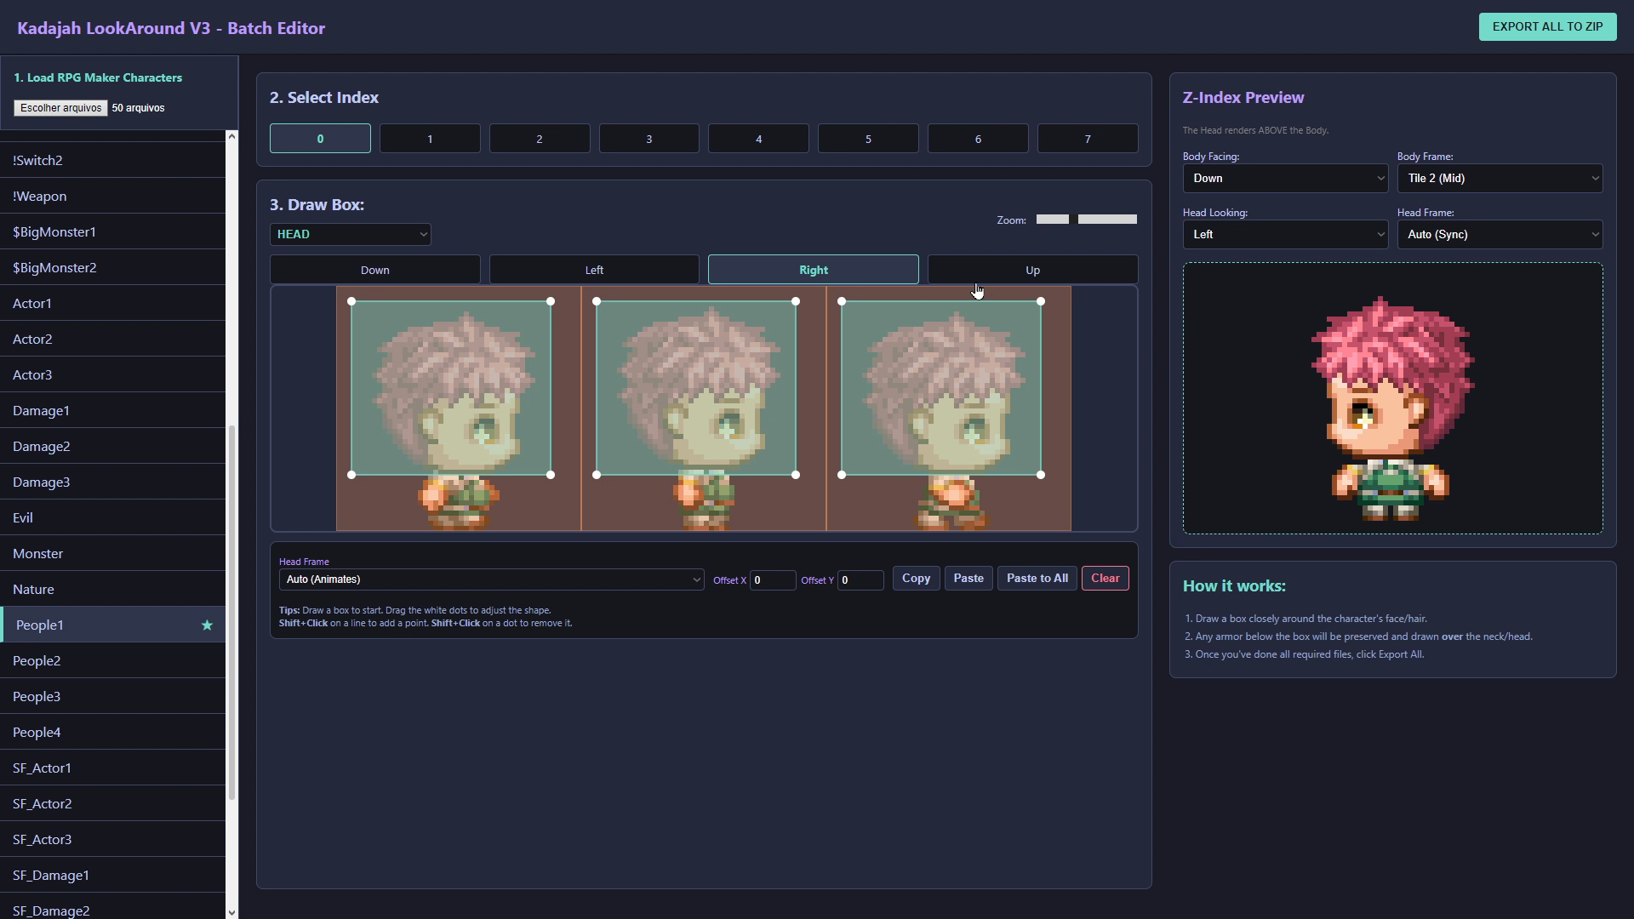Viewport: 1634px width, 919px height.
Task: Select Monster in the file list
Action: click(112, 554)
